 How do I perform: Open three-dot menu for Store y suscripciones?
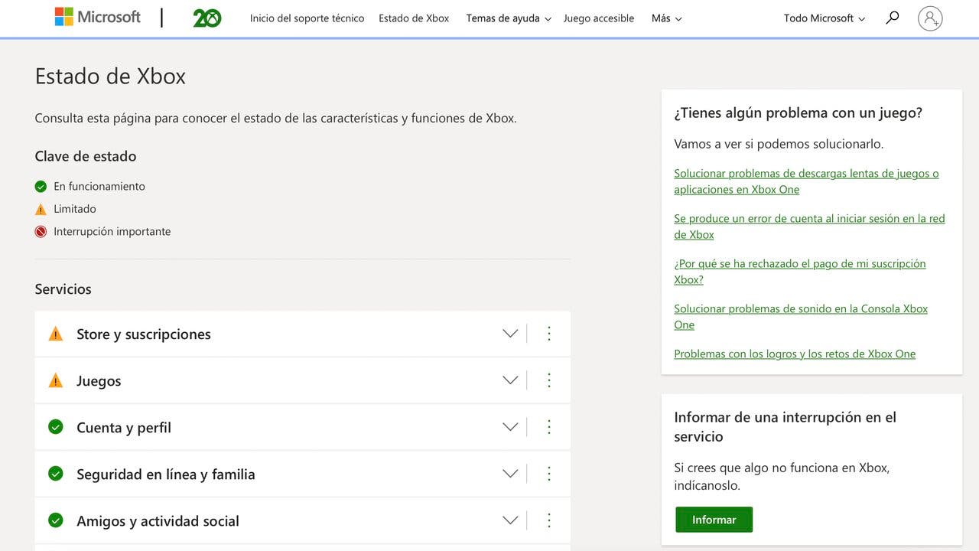coord(549,334)
